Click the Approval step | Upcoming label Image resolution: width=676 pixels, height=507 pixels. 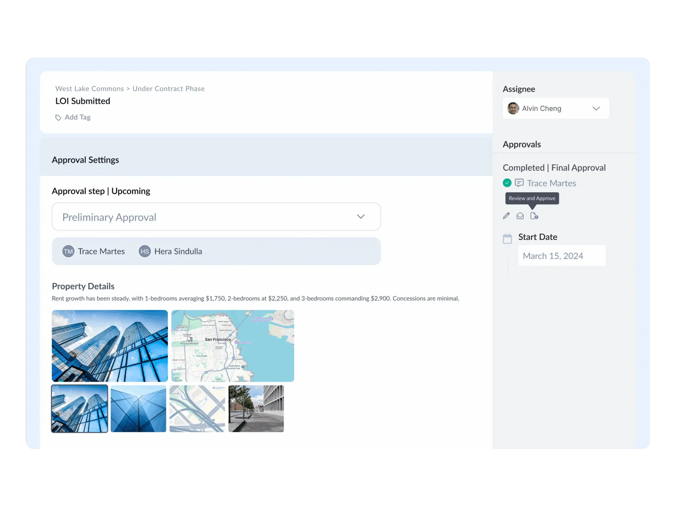tap(101, 191)
